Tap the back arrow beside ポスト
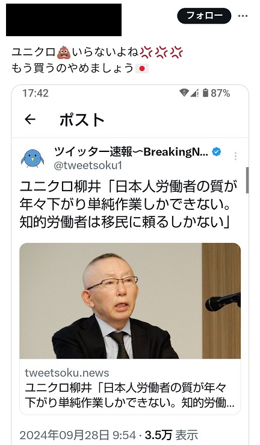 coord(30,119)
